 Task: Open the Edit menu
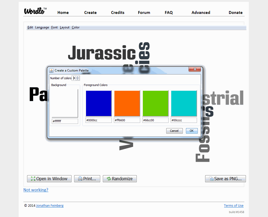[30, 27]
